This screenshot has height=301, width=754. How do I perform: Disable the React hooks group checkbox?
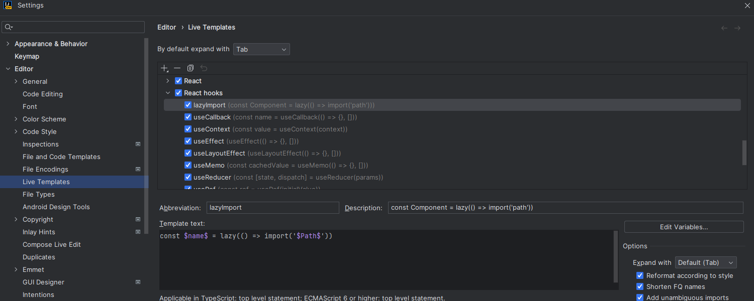178,93
